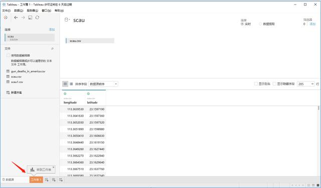Switch to metadata list view icon

pyautogui.click(x=71, y=83)
